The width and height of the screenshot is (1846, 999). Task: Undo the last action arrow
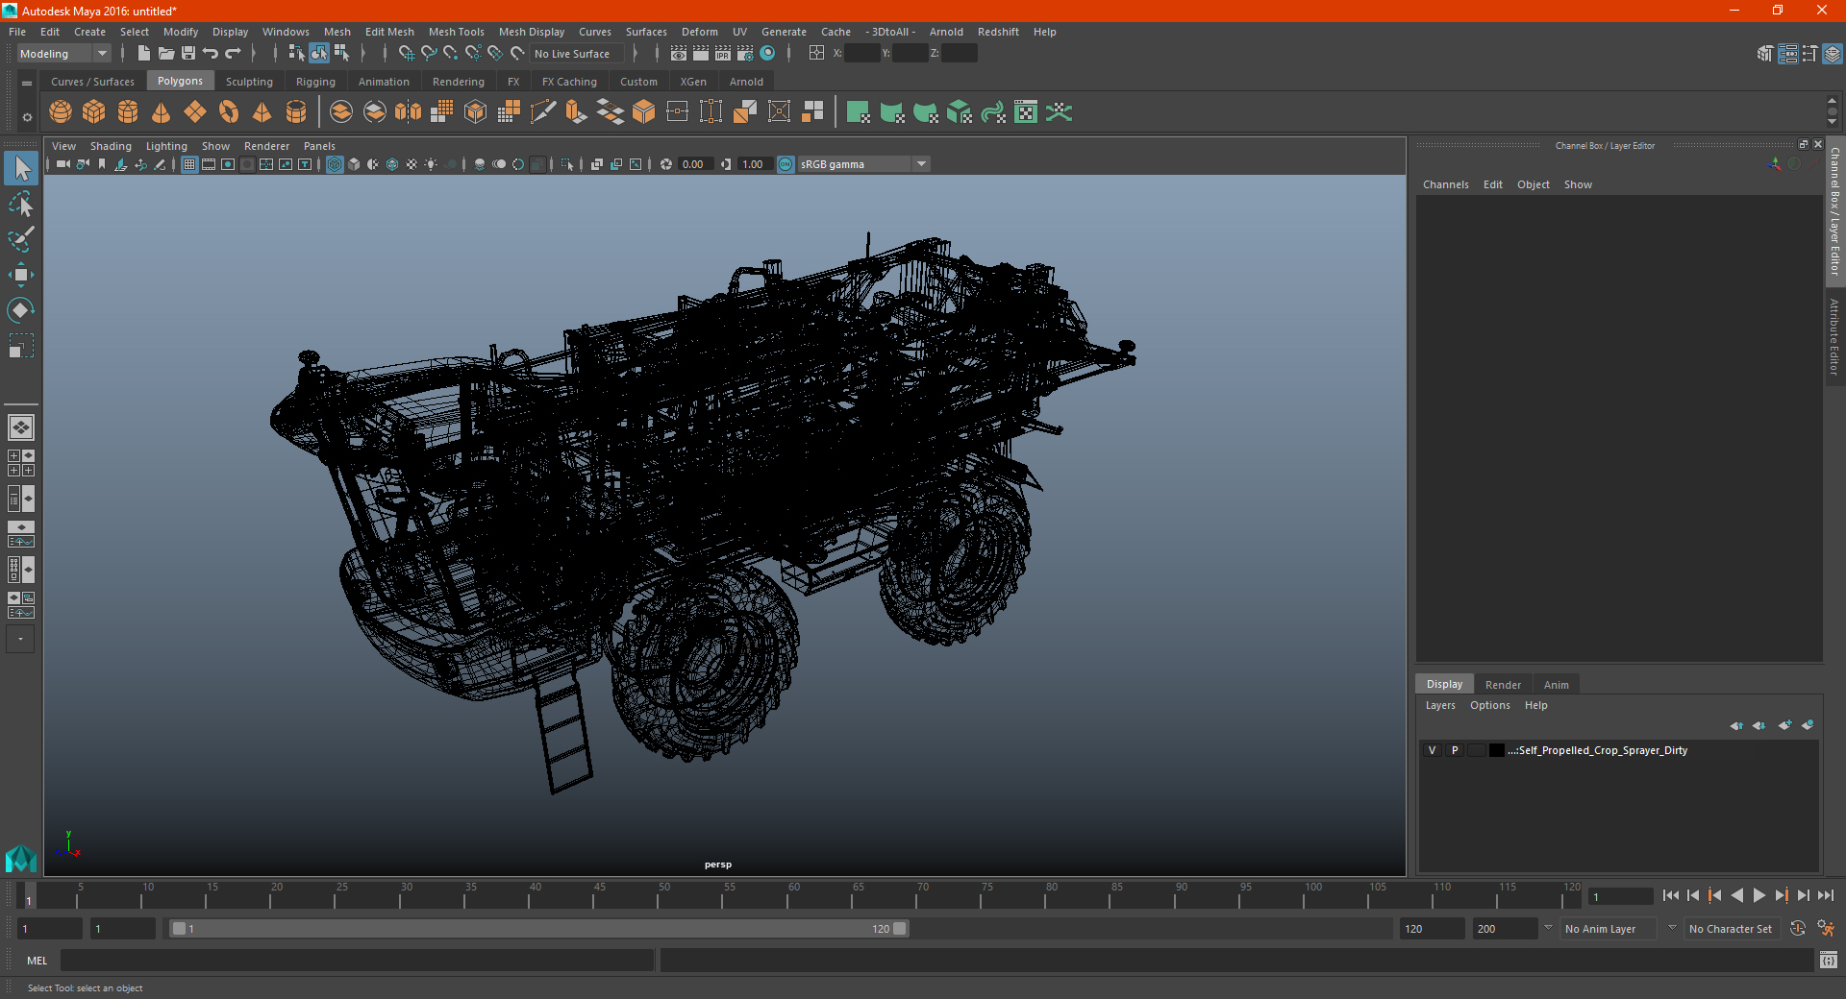tap(211, 54)
